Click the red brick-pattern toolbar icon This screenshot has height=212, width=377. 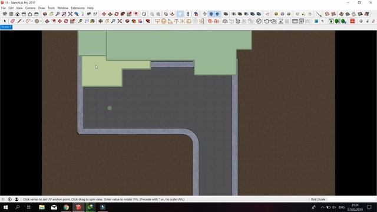[352, 21]
